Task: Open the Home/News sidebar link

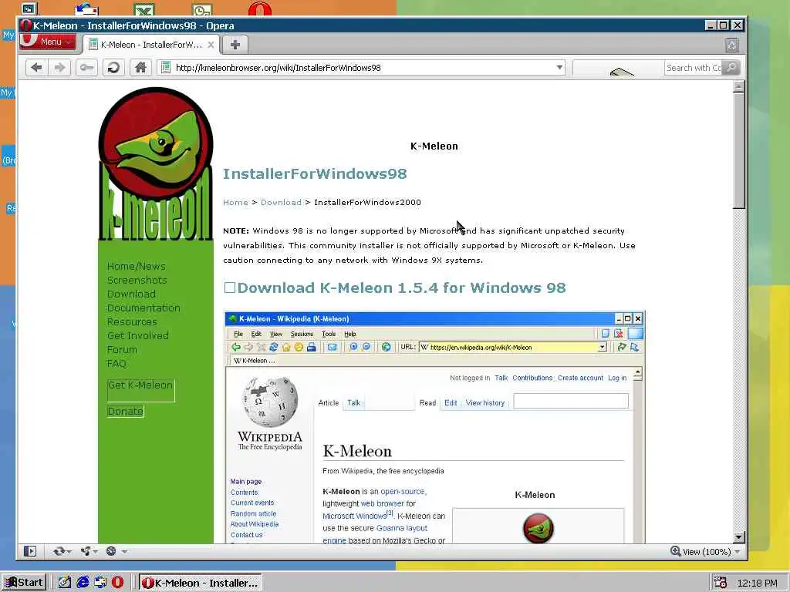Action: pyautogui.click(x=136, y=266)
